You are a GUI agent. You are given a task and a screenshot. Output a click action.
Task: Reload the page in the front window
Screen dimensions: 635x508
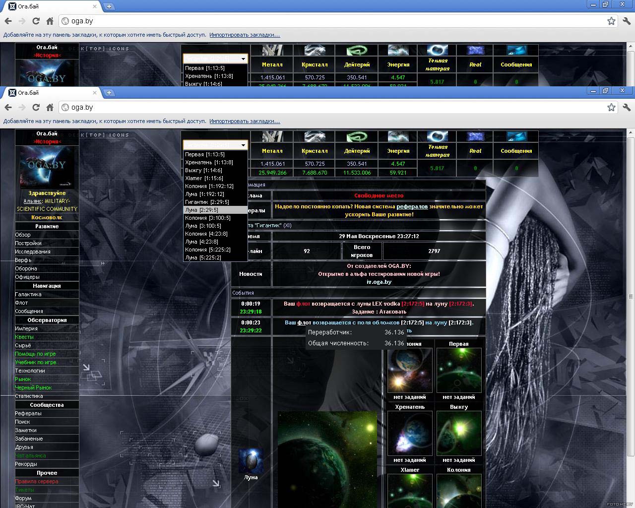pyautogui.click(x=36, y=107)
